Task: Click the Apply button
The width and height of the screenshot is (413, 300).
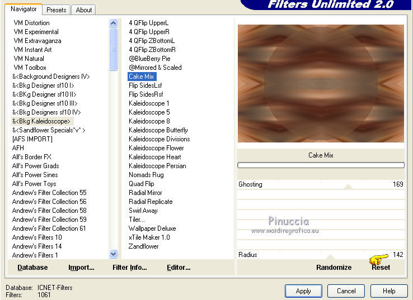Action: pyautogui.click(x=303, y=291)
